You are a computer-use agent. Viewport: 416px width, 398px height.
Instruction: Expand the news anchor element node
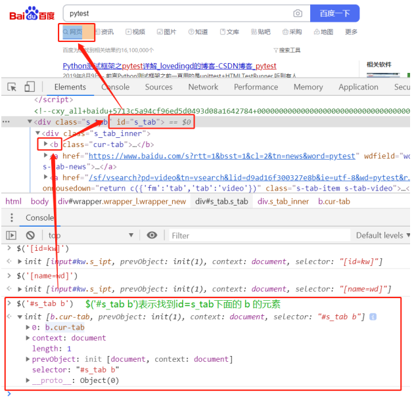[45, 155]
